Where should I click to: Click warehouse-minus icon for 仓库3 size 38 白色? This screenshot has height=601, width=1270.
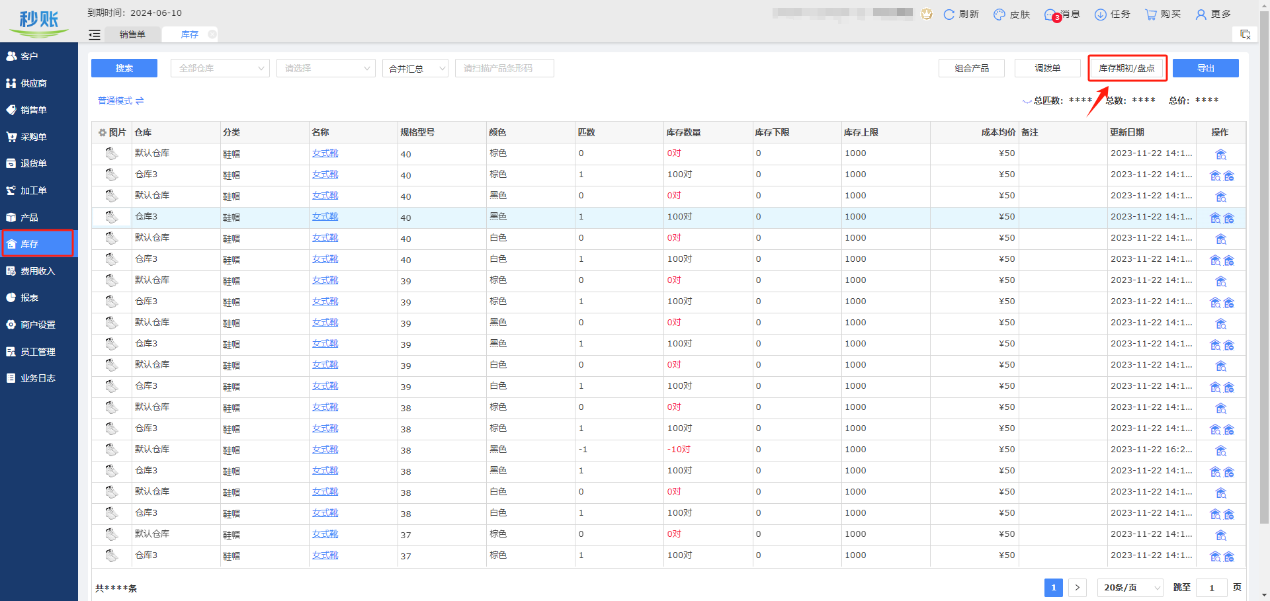(x=1229, y=514)
